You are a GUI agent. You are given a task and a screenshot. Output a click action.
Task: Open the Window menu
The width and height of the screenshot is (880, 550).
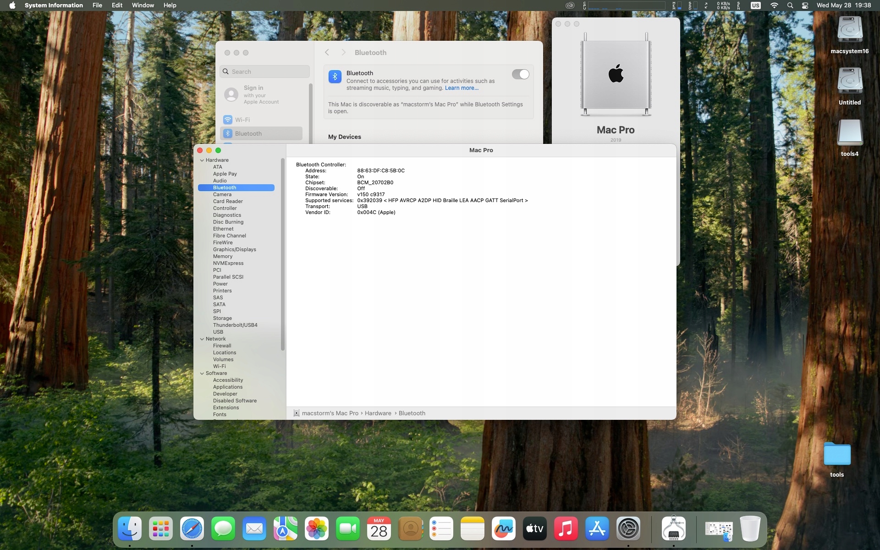click(x=143, y=5)
